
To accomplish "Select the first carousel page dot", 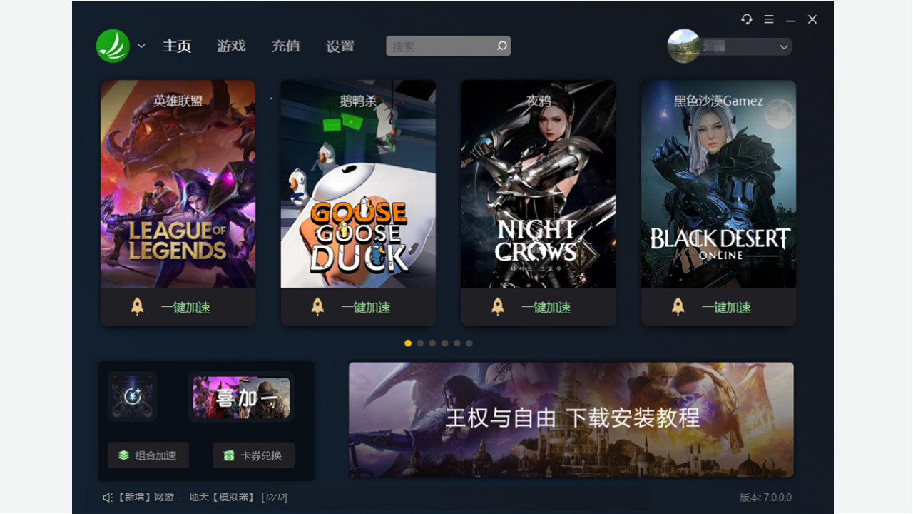I will (x=408, y=343).
